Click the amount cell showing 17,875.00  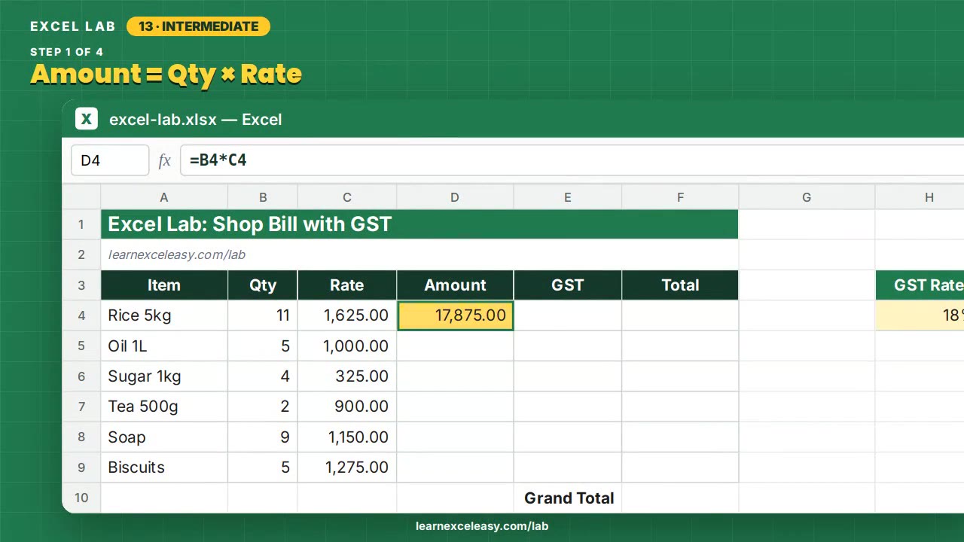[x=455, y=315]
